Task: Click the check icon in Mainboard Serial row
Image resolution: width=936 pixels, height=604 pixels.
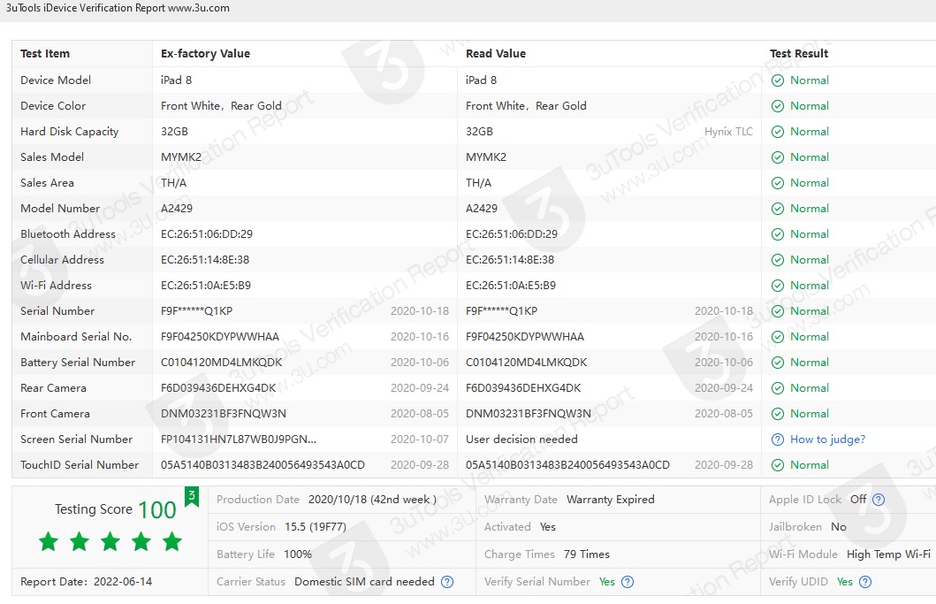Action: pyautogui.click(x=777, y=338)
